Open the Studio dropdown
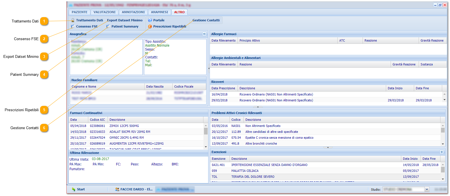450x196 pixels. click(x=427, y=190)
